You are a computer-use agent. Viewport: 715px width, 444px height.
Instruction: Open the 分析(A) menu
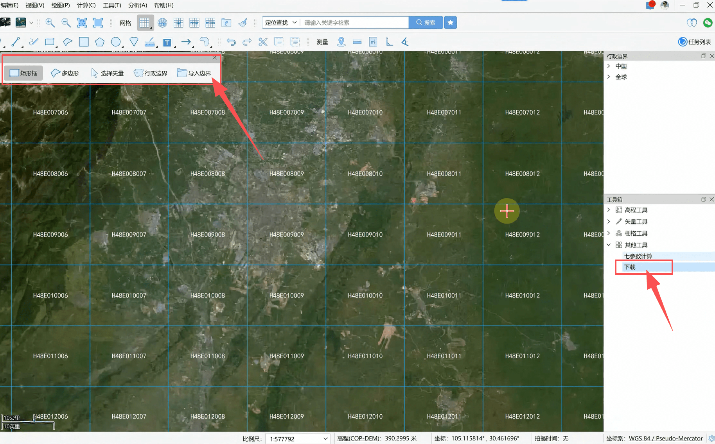138,5
